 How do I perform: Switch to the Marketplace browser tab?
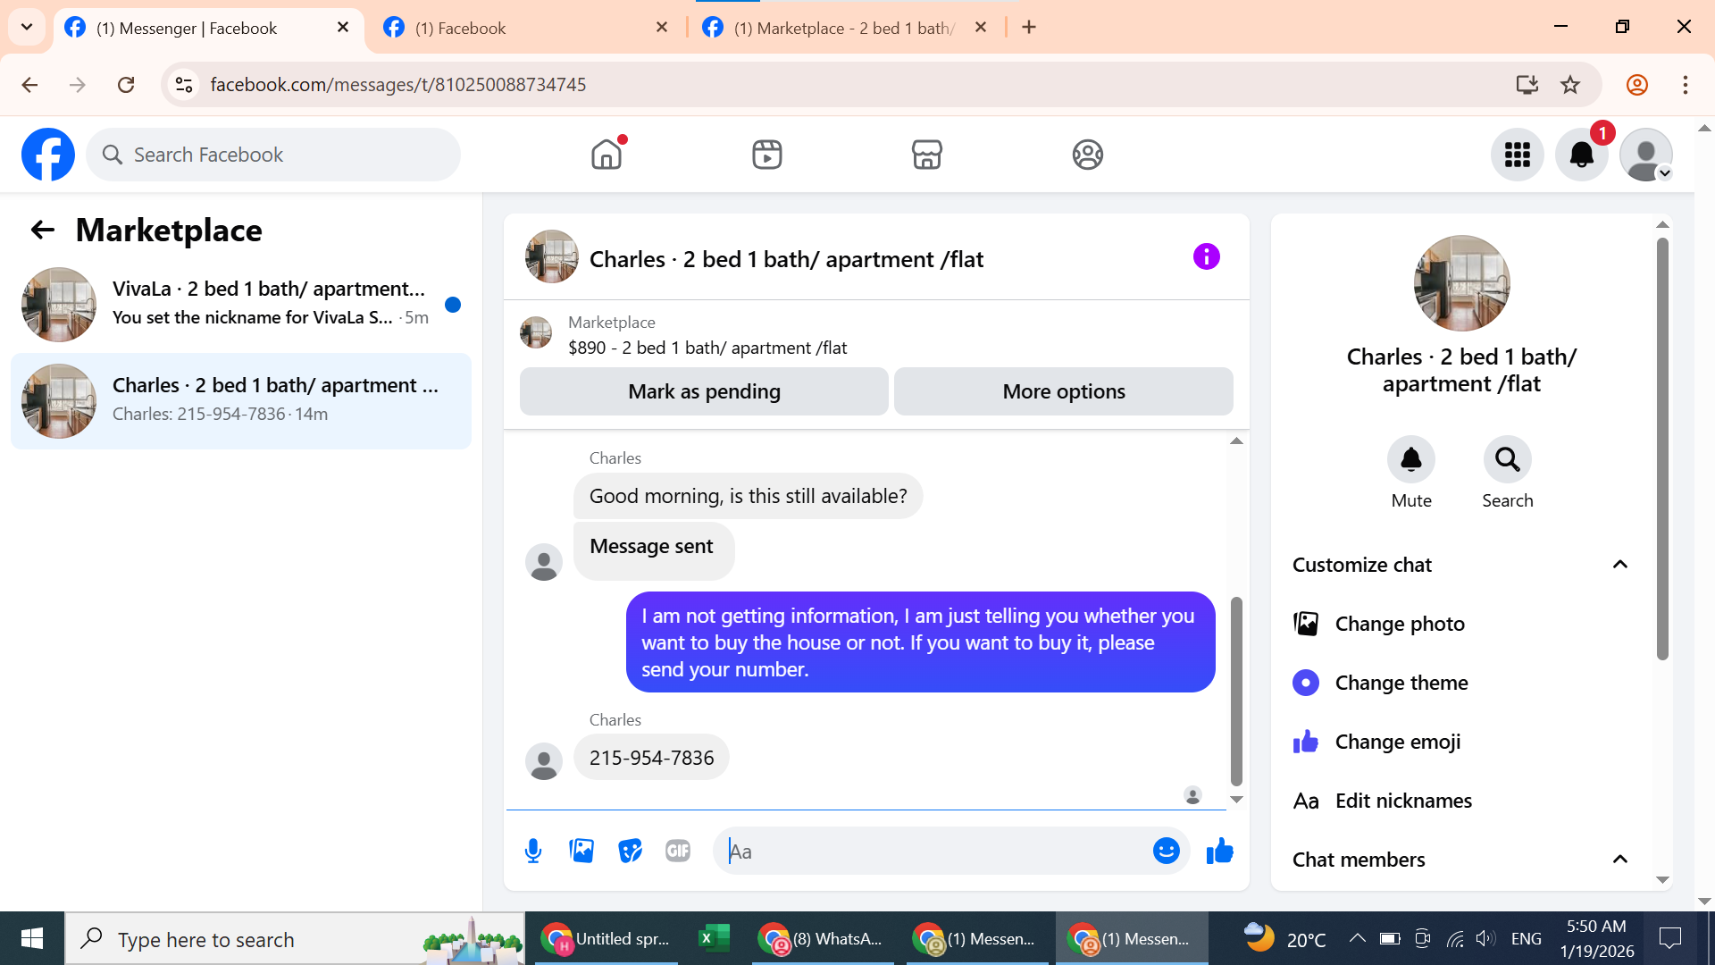pos(843,28)
